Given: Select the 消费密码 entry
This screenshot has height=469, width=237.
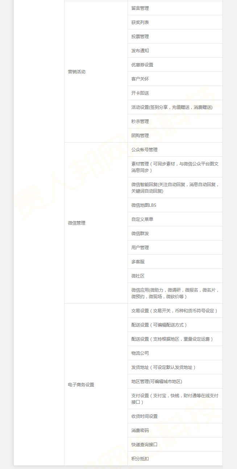Looking at the screenshot, I should [x=175, y=430].
